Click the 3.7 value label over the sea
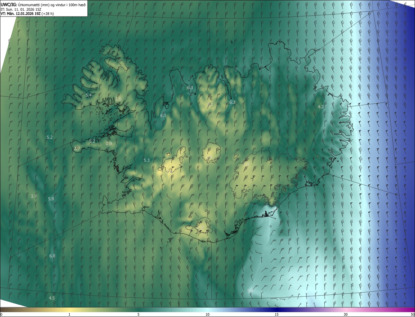The height and width of the screenshot is (317, 415). [x=33, y=196]
